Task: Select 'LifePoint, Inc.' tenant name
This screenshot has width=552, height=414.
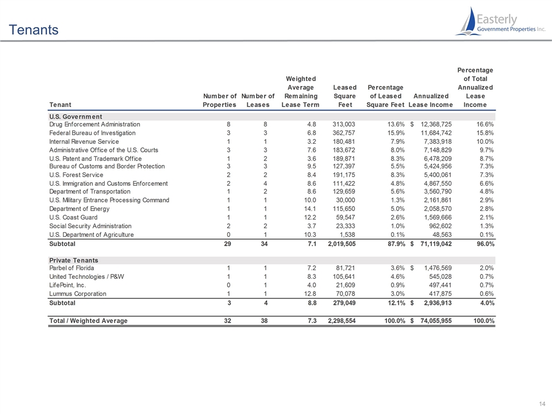Action: click(68, 285)
